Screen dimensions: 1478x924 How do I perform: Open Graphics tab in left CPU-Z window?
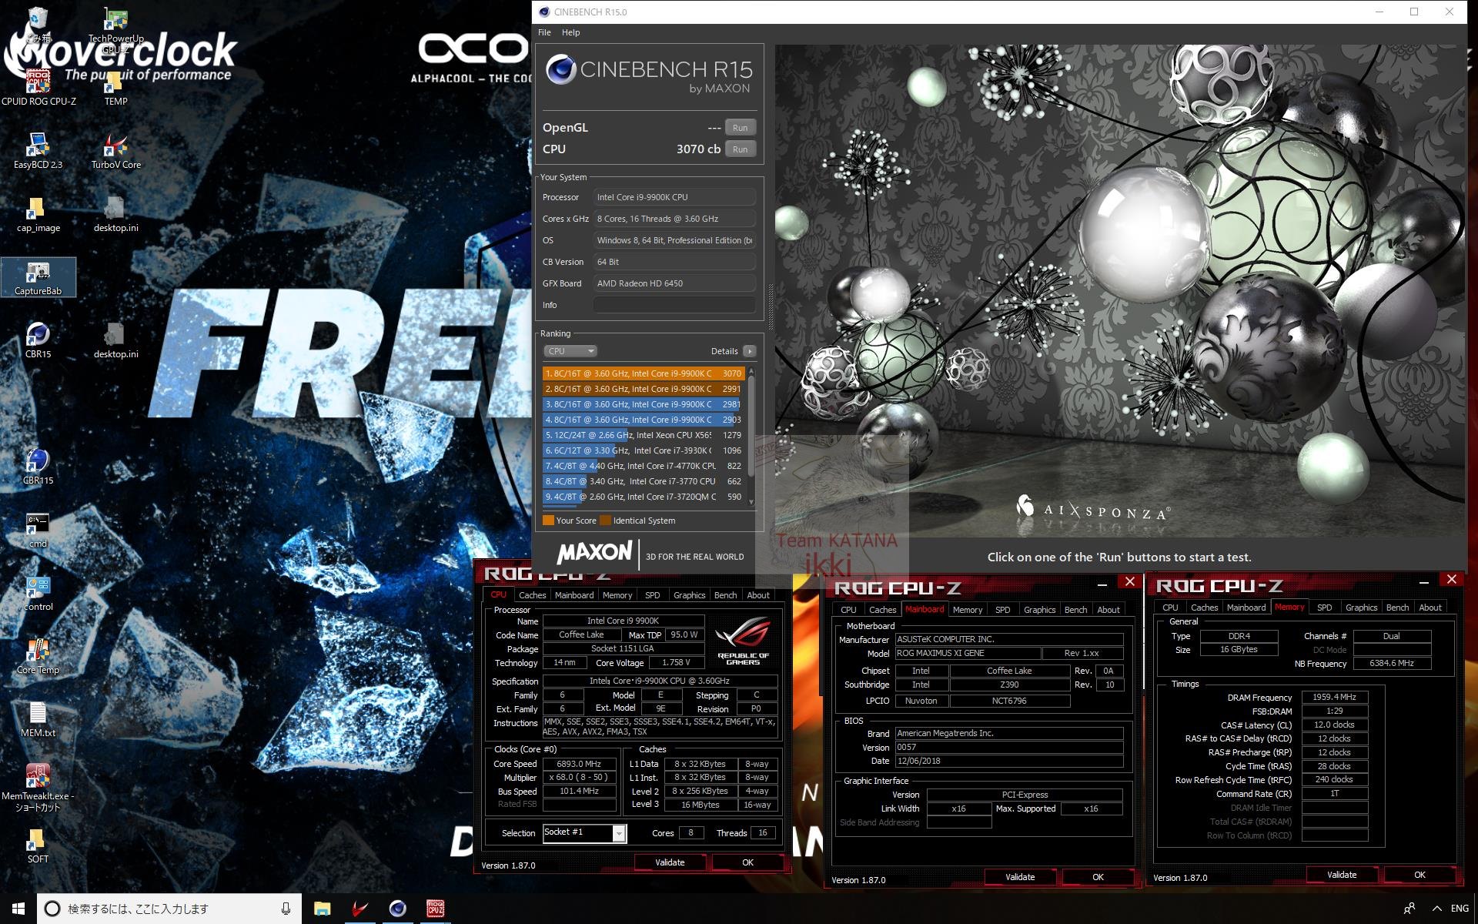689,595
